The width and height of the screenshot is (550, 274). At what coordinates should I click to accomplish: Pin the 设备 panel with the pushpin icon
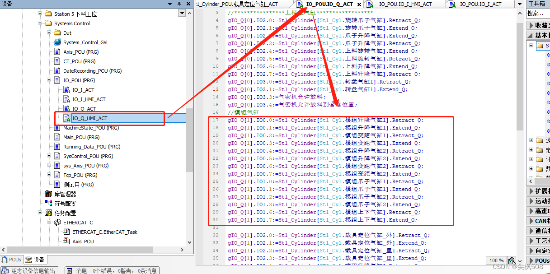click(x=179, y=4)
